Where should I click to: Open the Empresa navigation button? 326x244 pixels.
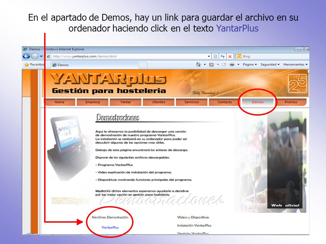coord(92,102)
